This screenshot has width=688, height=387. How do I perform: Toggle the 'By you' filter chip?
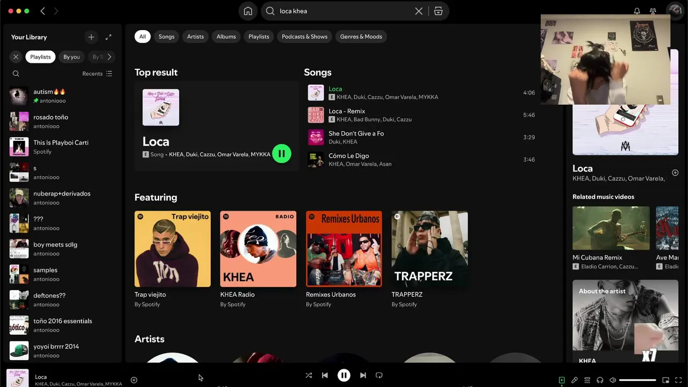tap(71, 57)
